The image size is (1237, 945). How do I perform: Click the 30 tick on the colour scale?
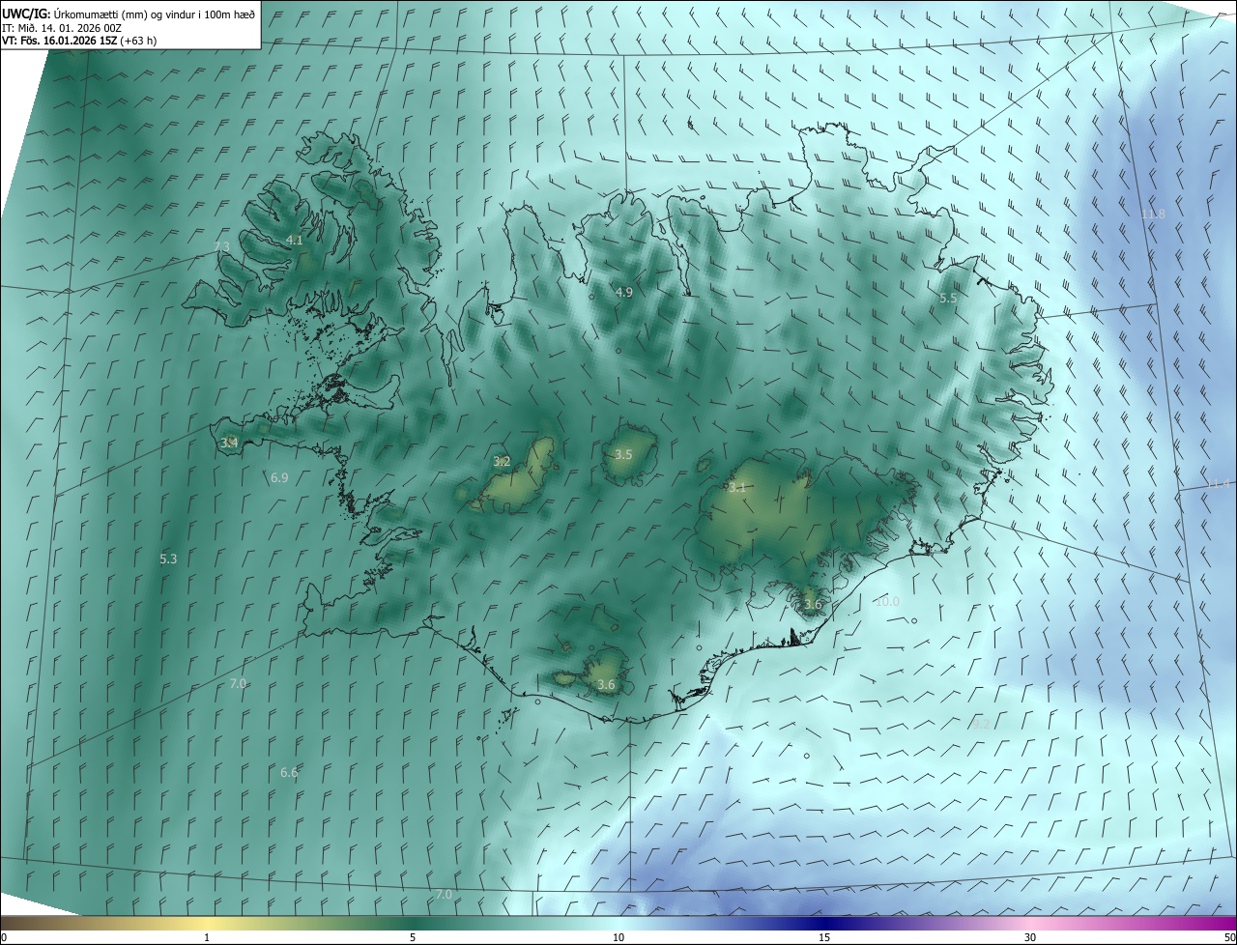click(1030, 937)
